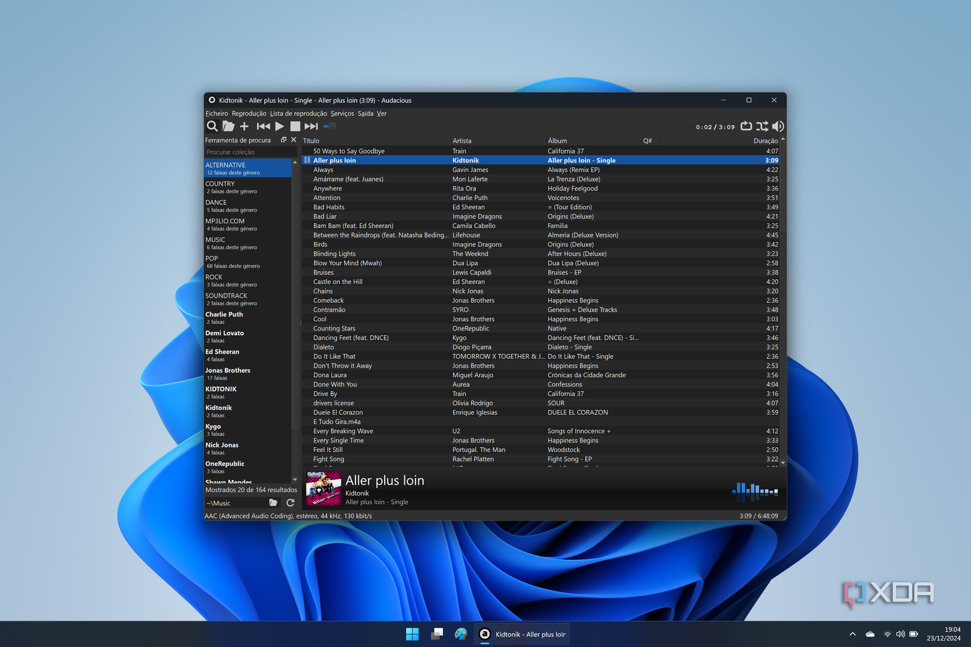
Task: Select the COUNTRY genre entry
Action: pos(248,187)
